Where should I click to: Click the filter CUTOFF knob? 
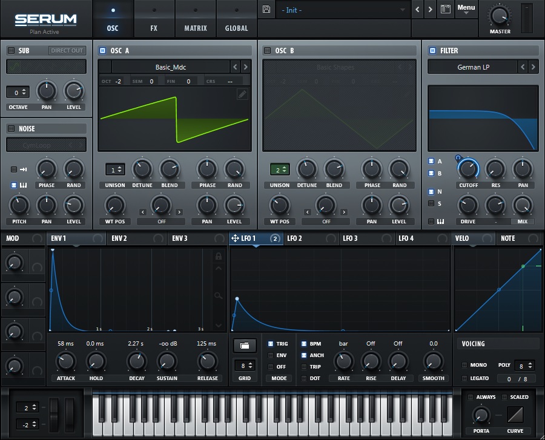(468, 169)
